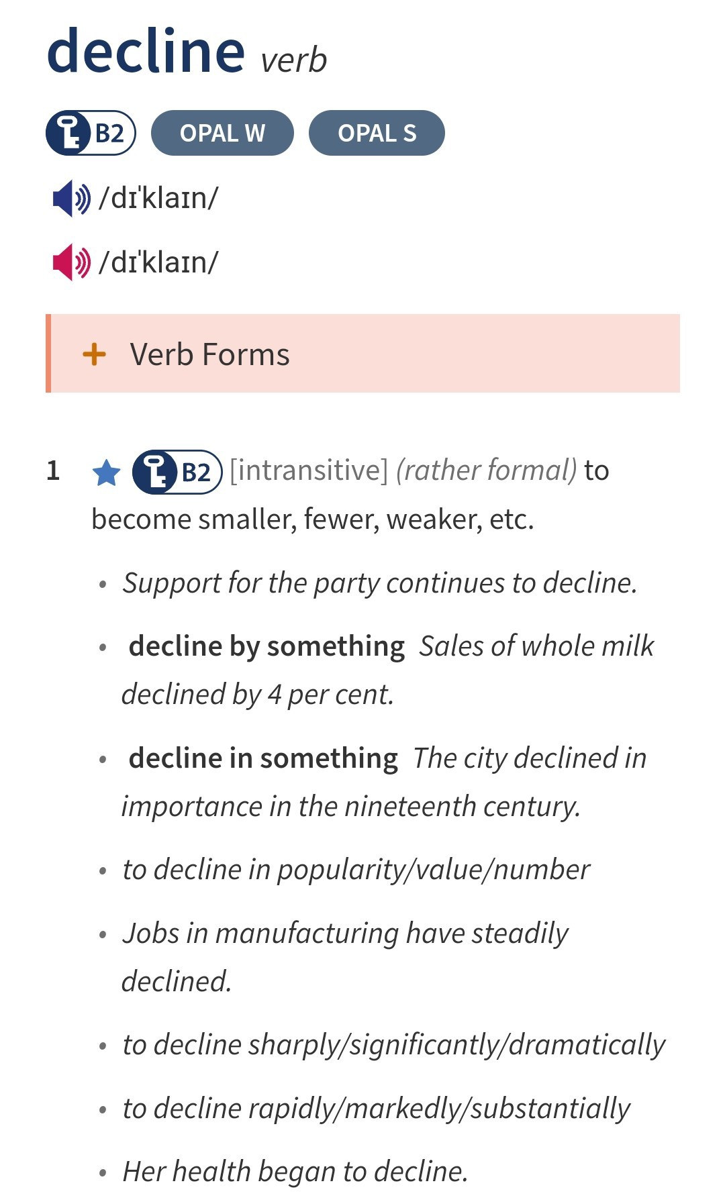This screenshot has height=1204, width=725.
Task: Click the "decline in something" pattern
Action: (x=263, y=758)
